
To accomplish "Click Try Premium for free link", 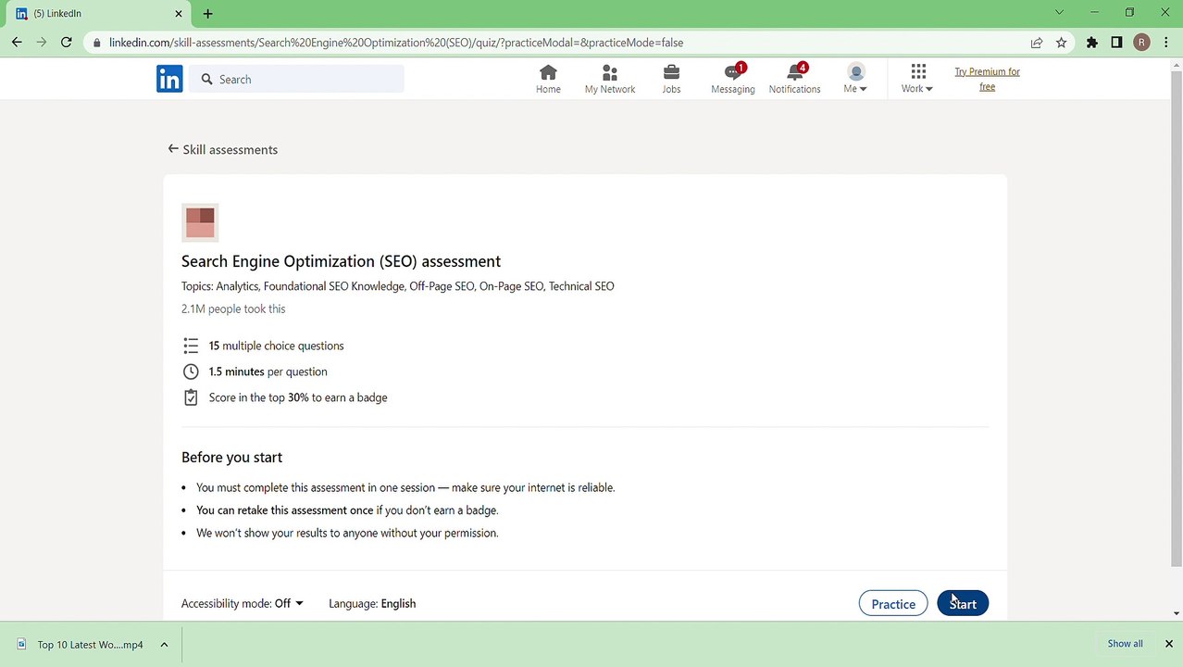I will 988,79.
